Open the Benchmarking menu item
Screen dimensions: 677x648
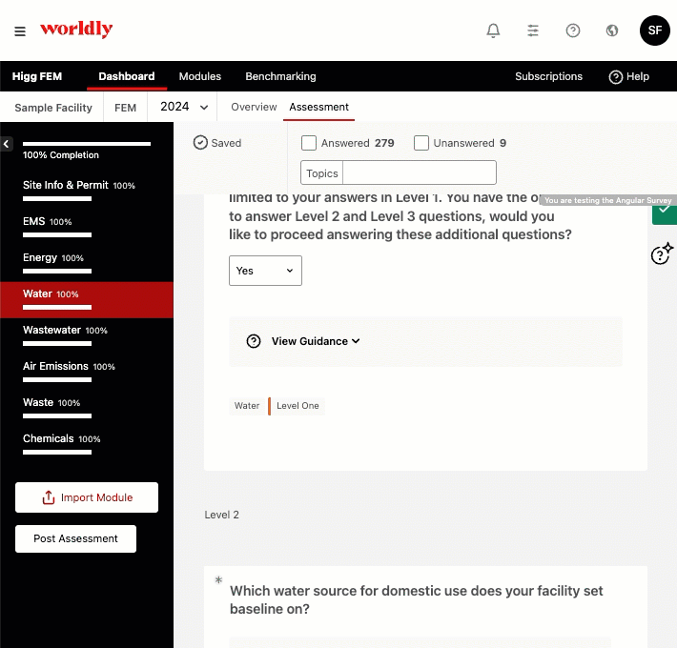[x=280, y=76]
